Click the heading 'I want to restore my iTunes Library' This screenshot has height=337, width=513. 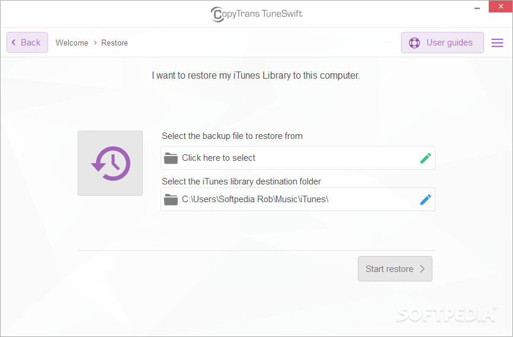point(256,76)
